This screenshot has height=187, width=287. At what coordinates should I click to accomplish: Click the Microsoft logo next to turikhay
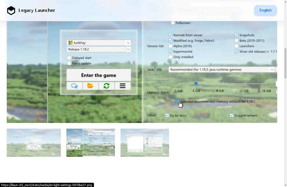(x=70, y=43)
